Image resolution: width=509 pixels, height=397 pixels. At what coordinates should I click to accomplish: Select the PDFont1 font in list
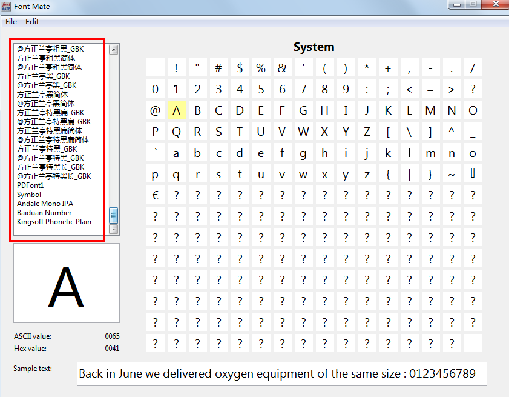pos(30,185)
